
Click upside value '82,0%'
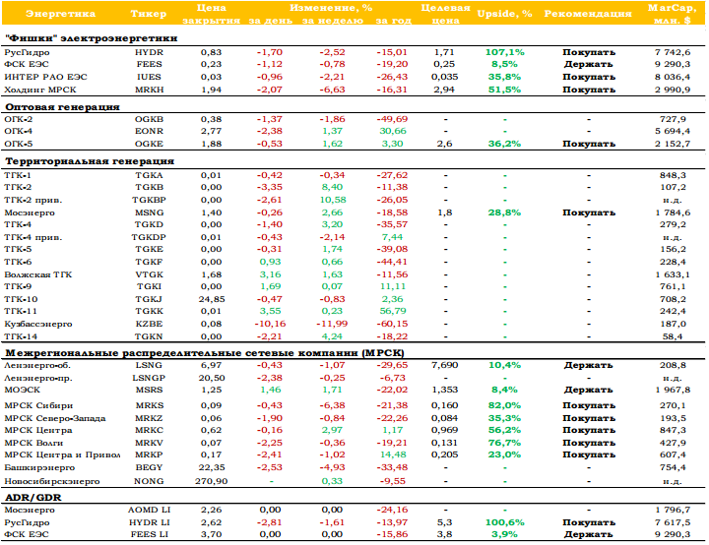[504, 406]
